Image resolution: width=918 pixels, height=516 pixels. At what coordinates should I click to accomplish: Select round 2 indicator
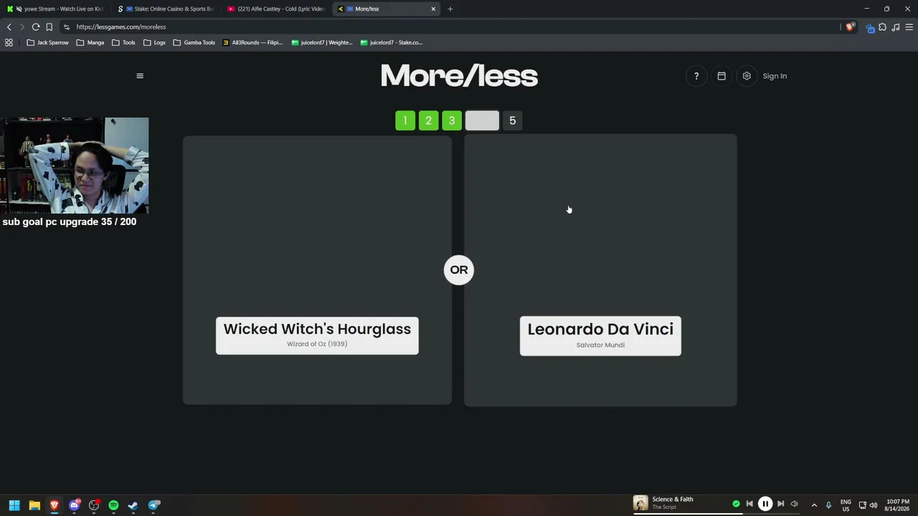pyautogui.click(x=428, y=120)
